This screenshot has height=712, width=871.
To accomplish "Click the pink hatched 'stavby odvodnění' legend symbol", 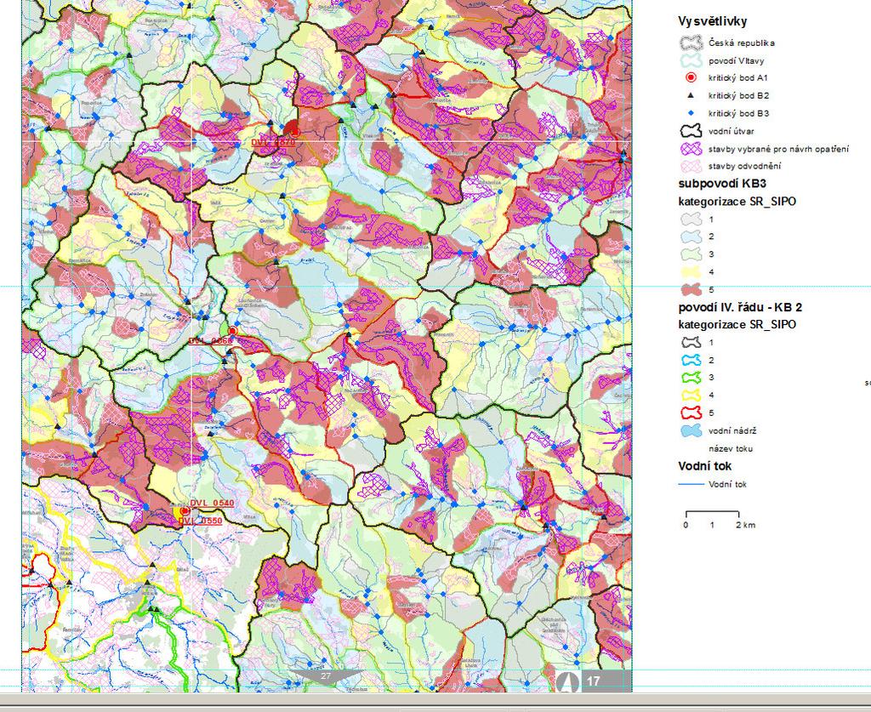I will pos(691,166).
